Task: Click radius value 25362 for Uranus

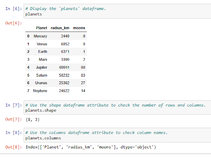Action: 64,83
